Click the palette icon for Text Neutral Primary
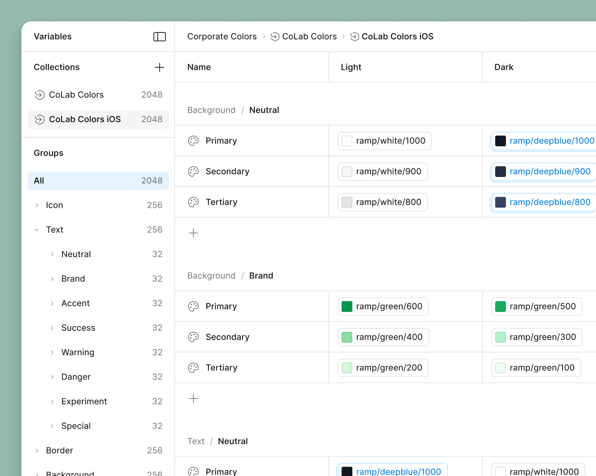596x476 pixels. [x=193, y=472]
